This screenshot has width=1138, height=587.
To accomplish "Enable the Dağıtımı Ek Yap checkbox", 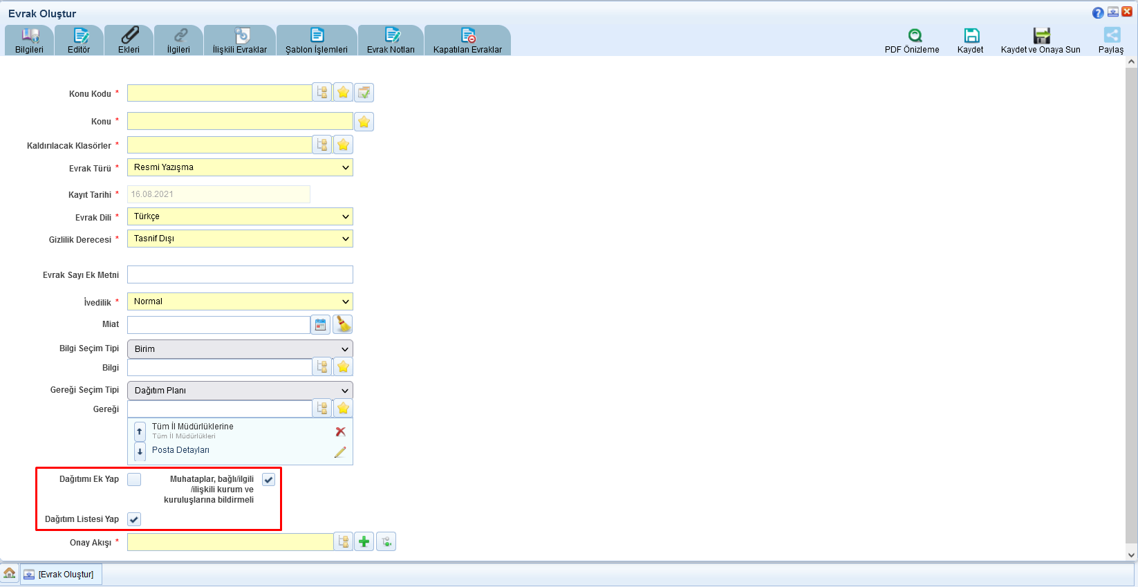I will coord(134,479).
